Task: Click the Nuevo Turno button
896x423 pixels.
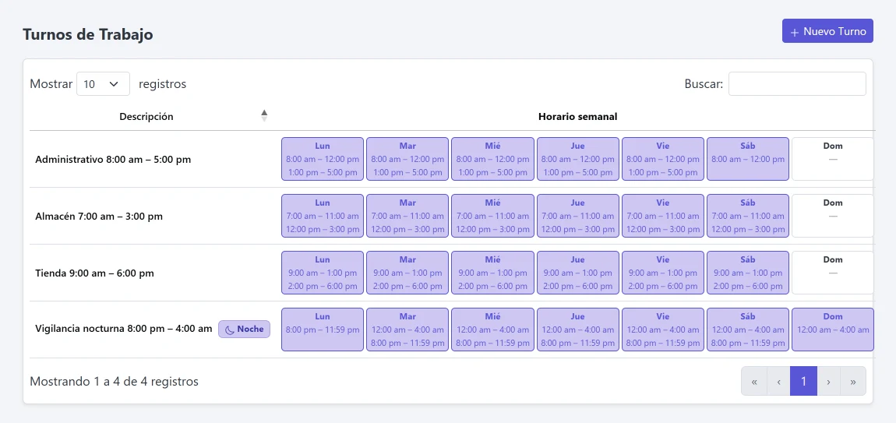Action: point(827,31)
